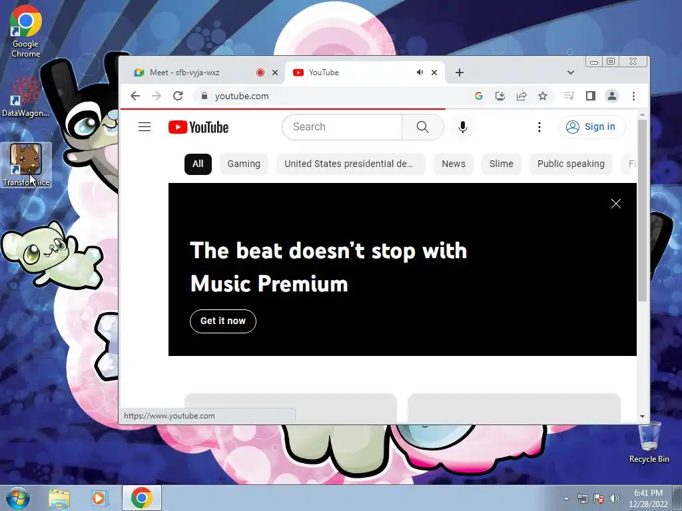682x511 pixels.
Task: Open Action Center flag icon
Action: 599,498
